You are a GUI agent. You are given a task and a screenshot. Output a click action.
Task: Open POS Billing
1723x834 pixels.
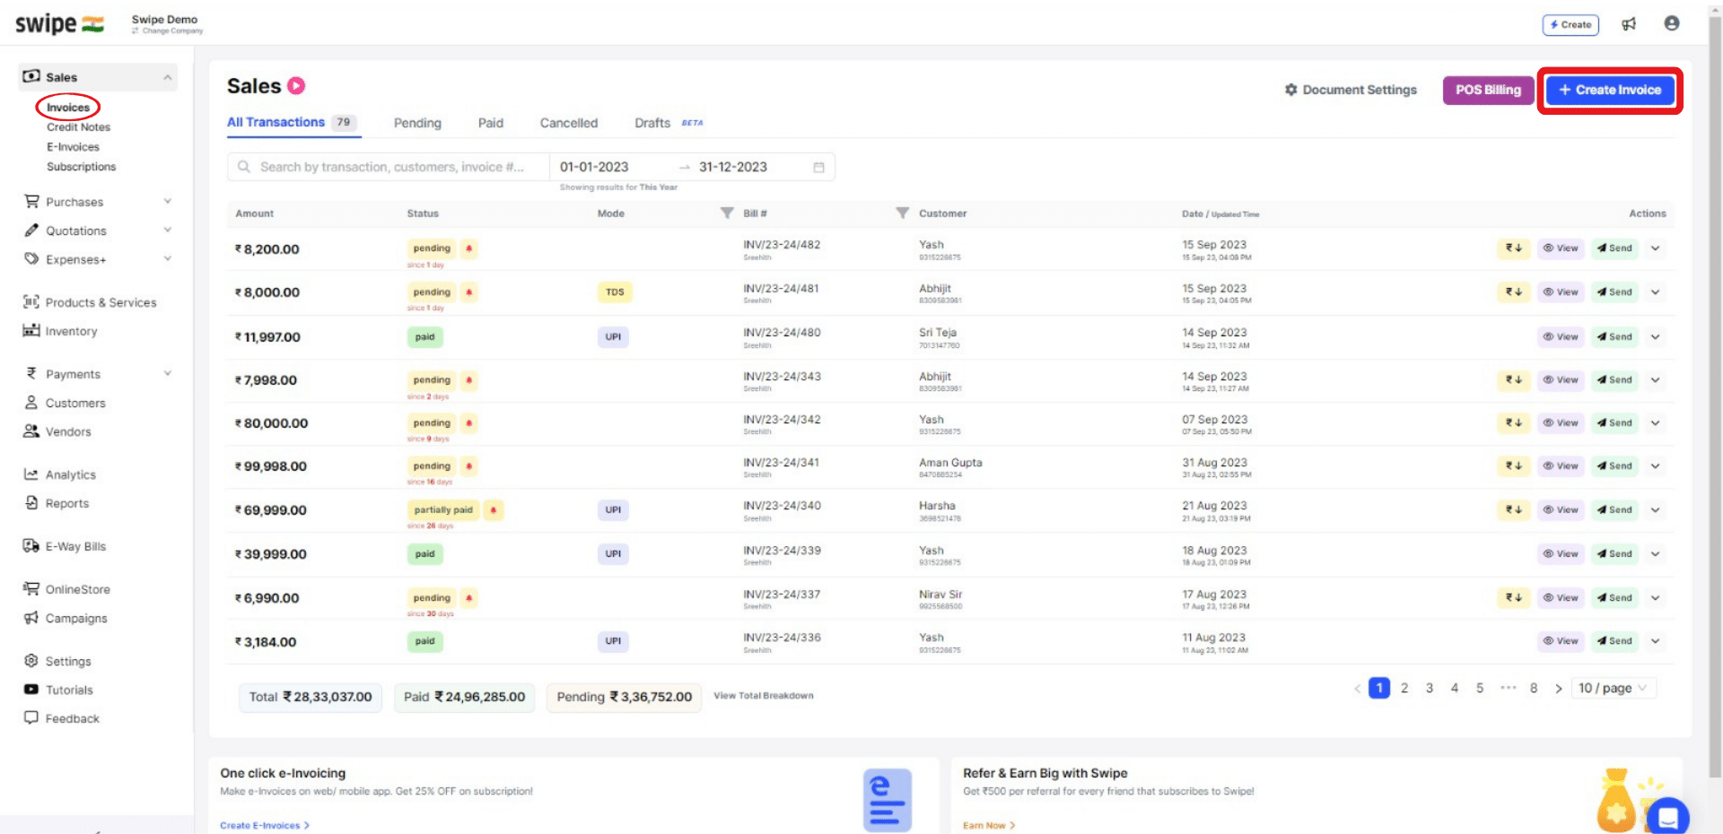pyautogui.click(x=1487, y=90)
